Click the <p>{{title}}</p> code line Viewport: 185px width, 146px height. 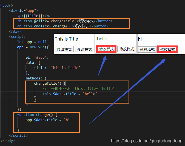pos(34,16)
